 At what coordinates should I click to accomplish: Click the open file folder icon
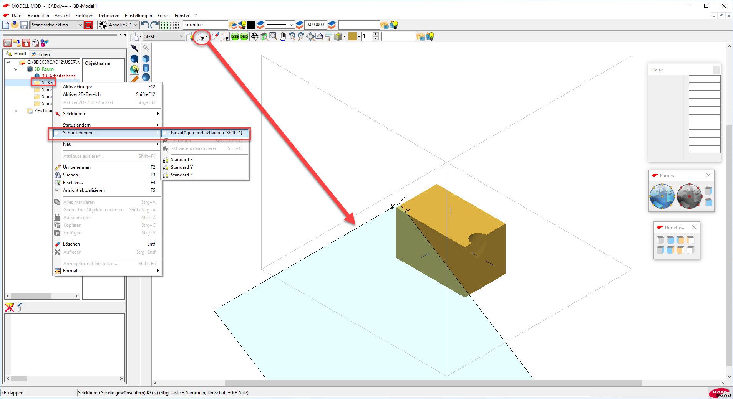[x=15, y=25]
